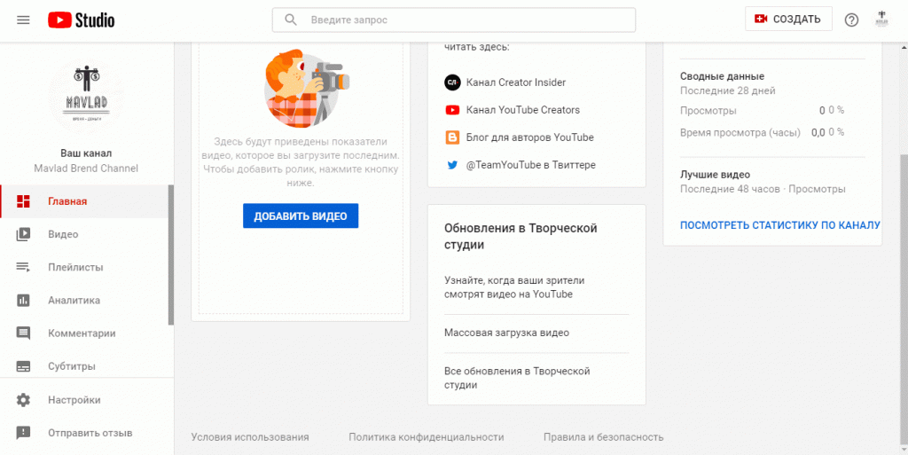Screen dimensions: 908x455
Task: Select Subtitles in the sidebar
Action: click(x=71, y=366)
